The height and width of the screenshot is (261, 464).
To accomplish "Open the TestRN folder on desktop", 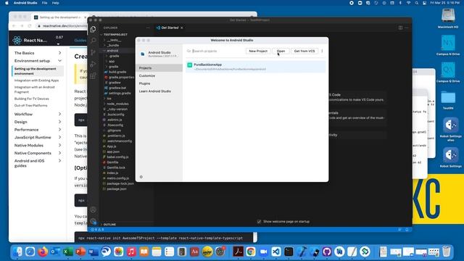I will [448, 101].
